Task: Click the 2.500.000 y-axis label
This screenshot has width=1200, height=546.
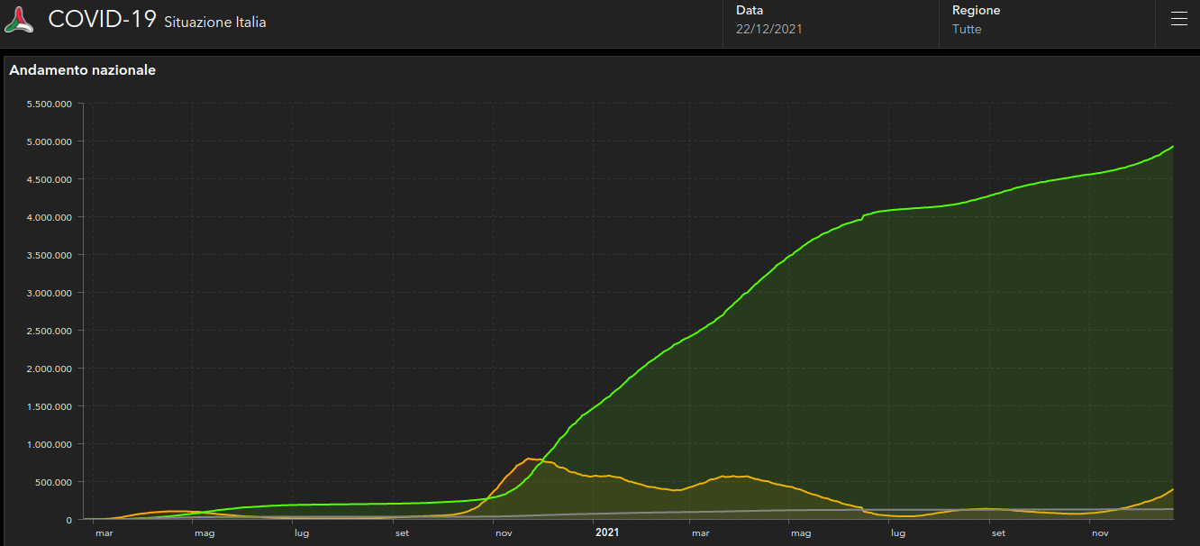Action: [x=50, y=331]
